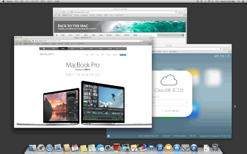Reload page in the Apple window
Screen dimensions: 247x154
coord(141,41)
